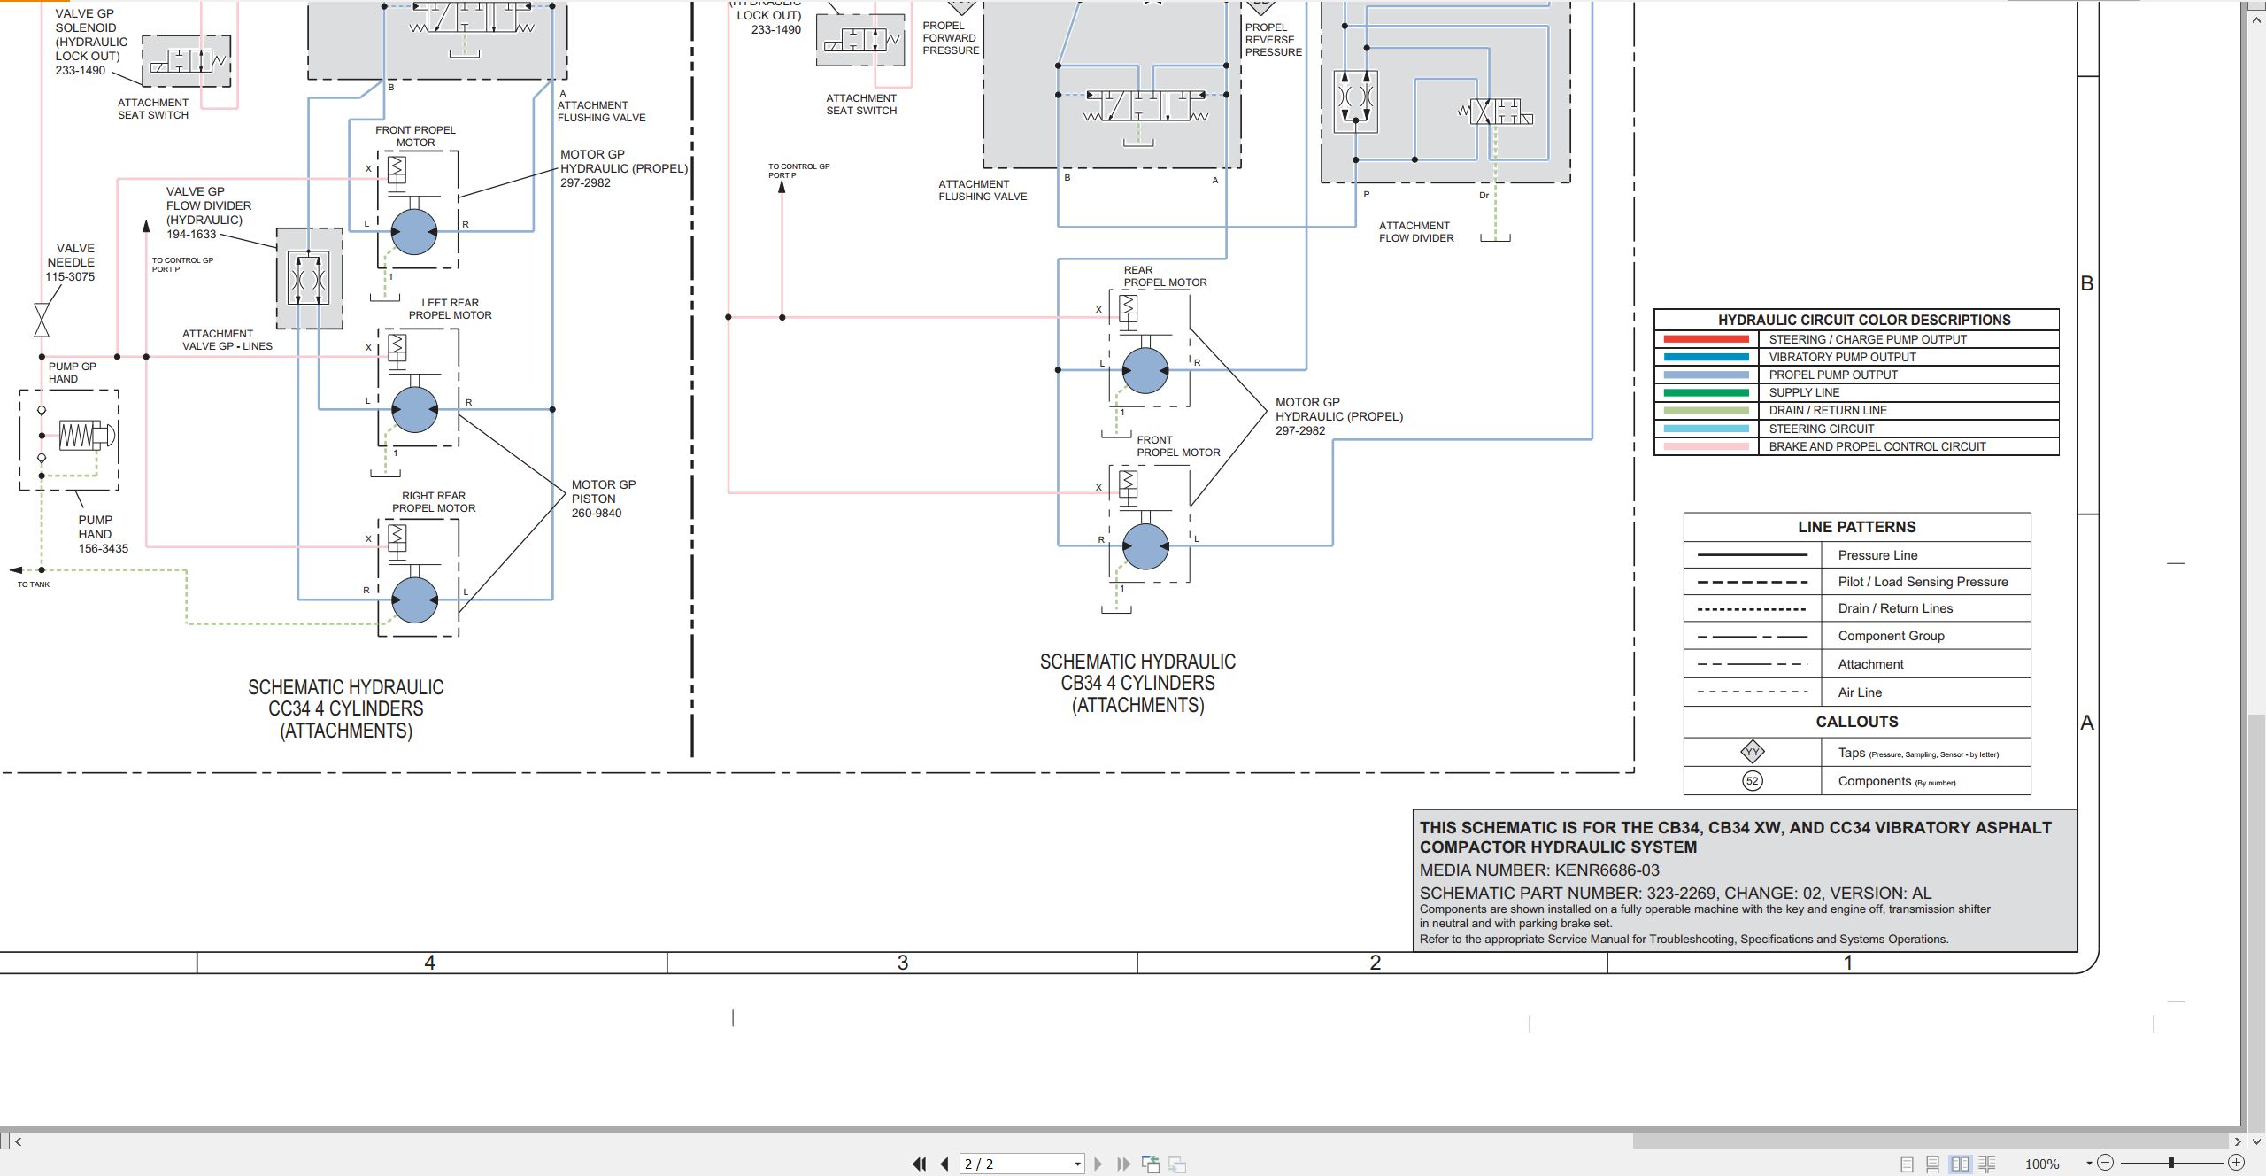Click the horizontal scrollbar right arrow

[2237, 1141]
